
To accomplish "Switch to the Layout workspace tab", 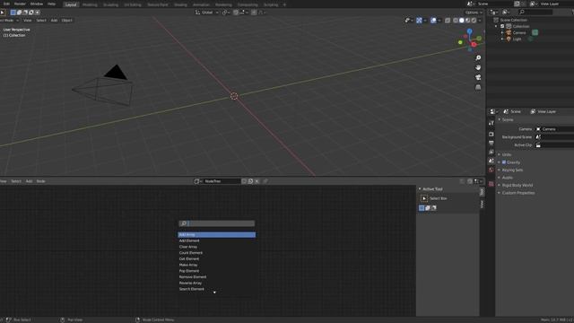I will [70, 4].
